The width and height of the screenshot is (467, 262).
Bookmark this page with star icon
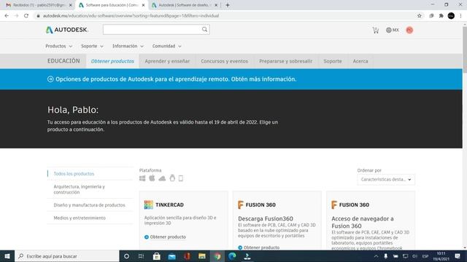[420, 16]
